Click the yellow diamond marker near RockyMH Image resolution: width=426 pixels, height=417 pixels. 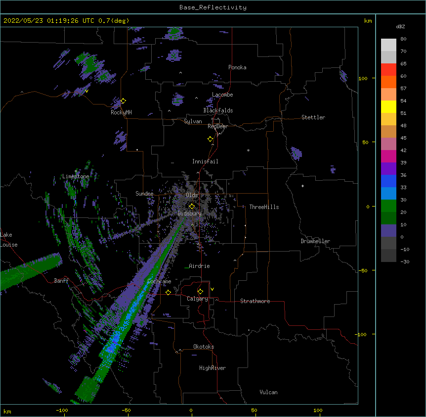pos(123,101)
